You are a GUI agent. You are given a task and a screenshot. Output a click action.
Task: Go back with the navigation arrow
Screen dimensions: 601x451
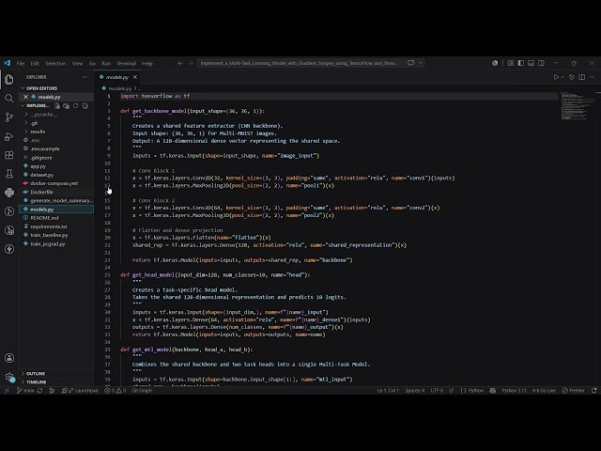(180, 63)
